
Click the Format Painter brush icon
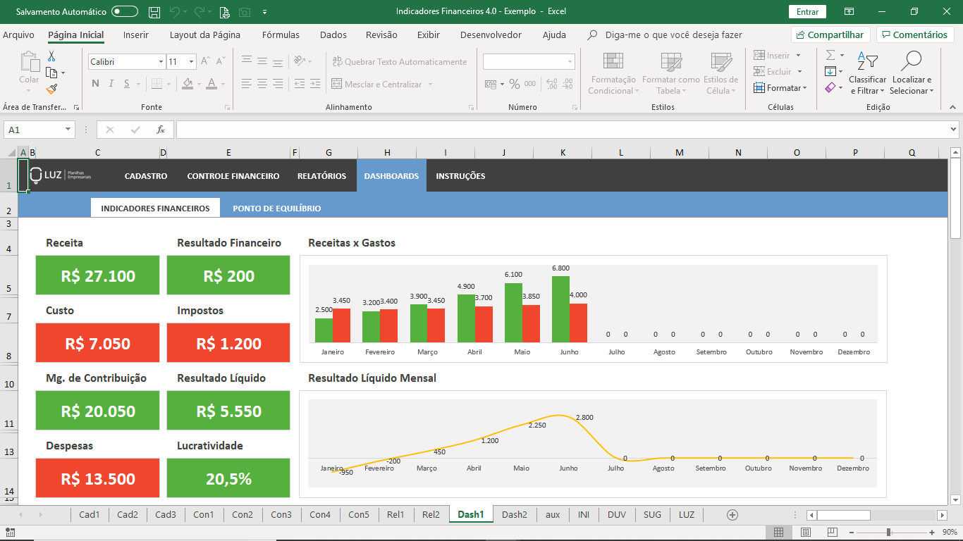(x=51, y=89)
